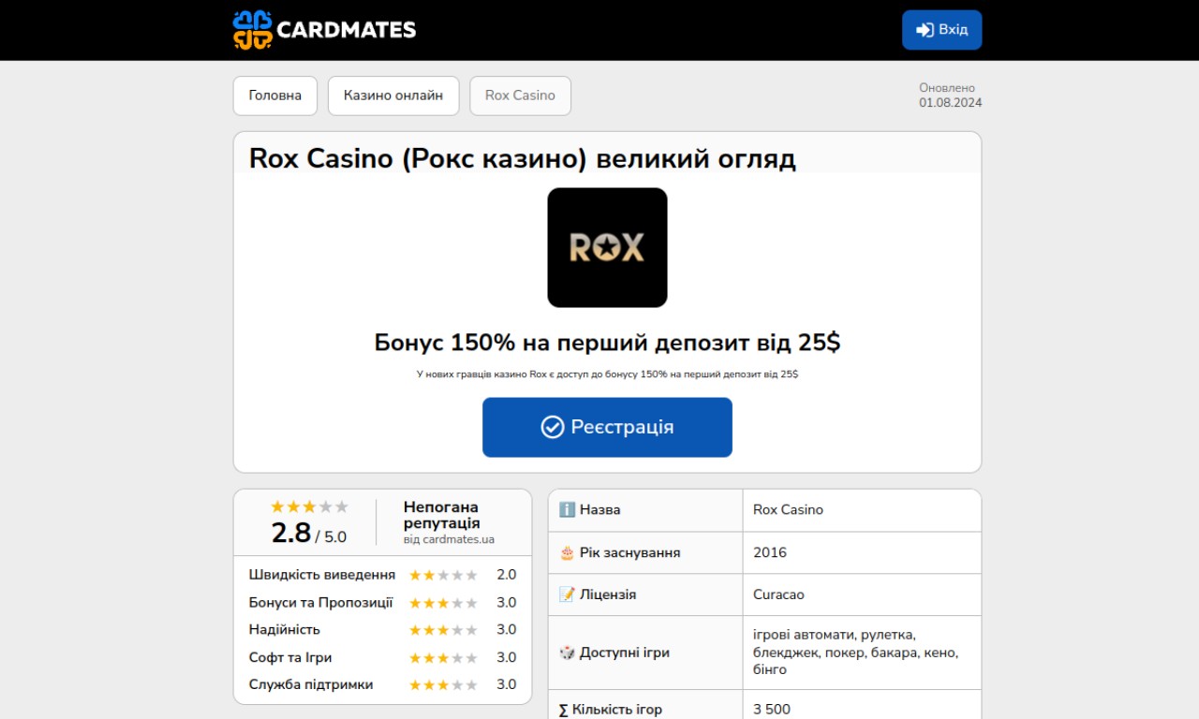
Task: Click the Curacao license cell
Action: coord(862,594)
